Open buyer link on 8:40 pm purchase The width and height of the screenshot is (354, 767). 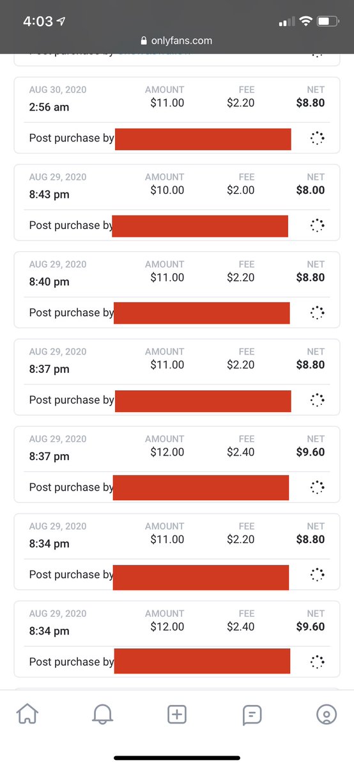[201, 313]
